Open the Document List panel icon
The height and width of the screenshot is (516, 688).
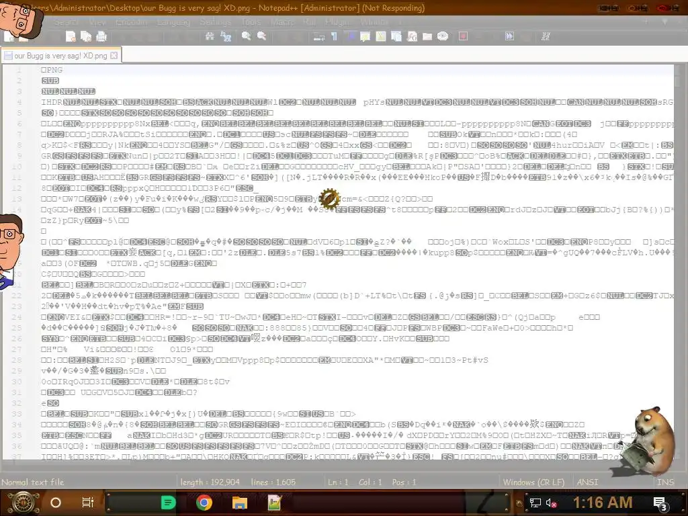click(x=396, y=36)
